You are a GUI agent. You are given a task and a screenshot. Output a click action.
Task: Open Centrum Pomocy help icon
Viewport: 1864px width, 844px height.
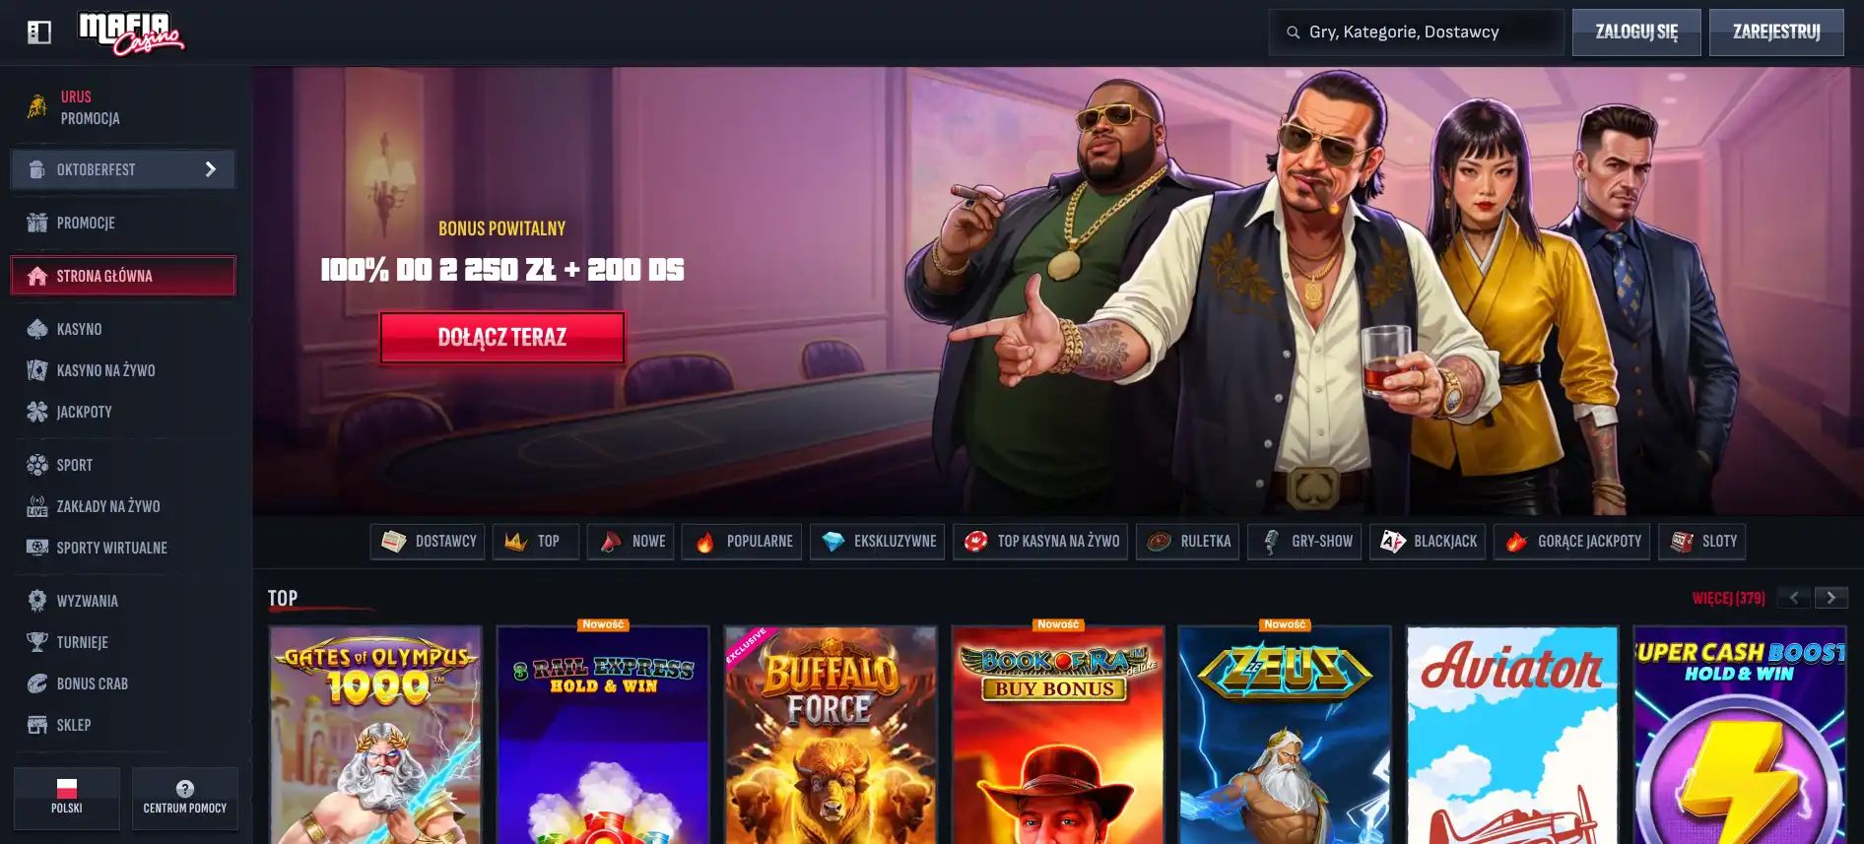tap(185, 789)
